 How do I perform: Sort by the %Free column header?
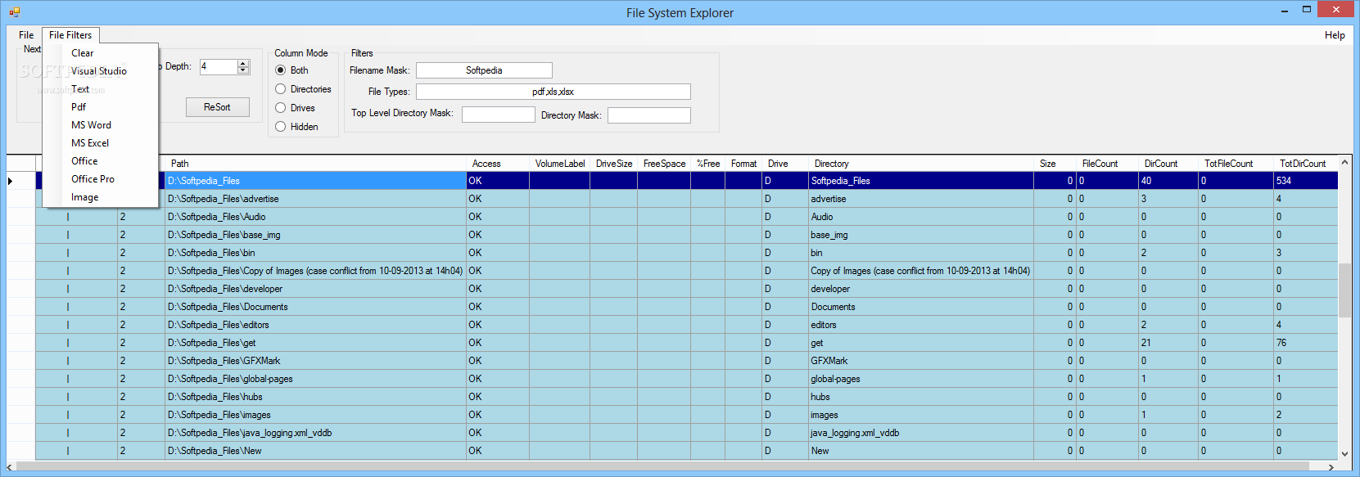tap(708, 164)
